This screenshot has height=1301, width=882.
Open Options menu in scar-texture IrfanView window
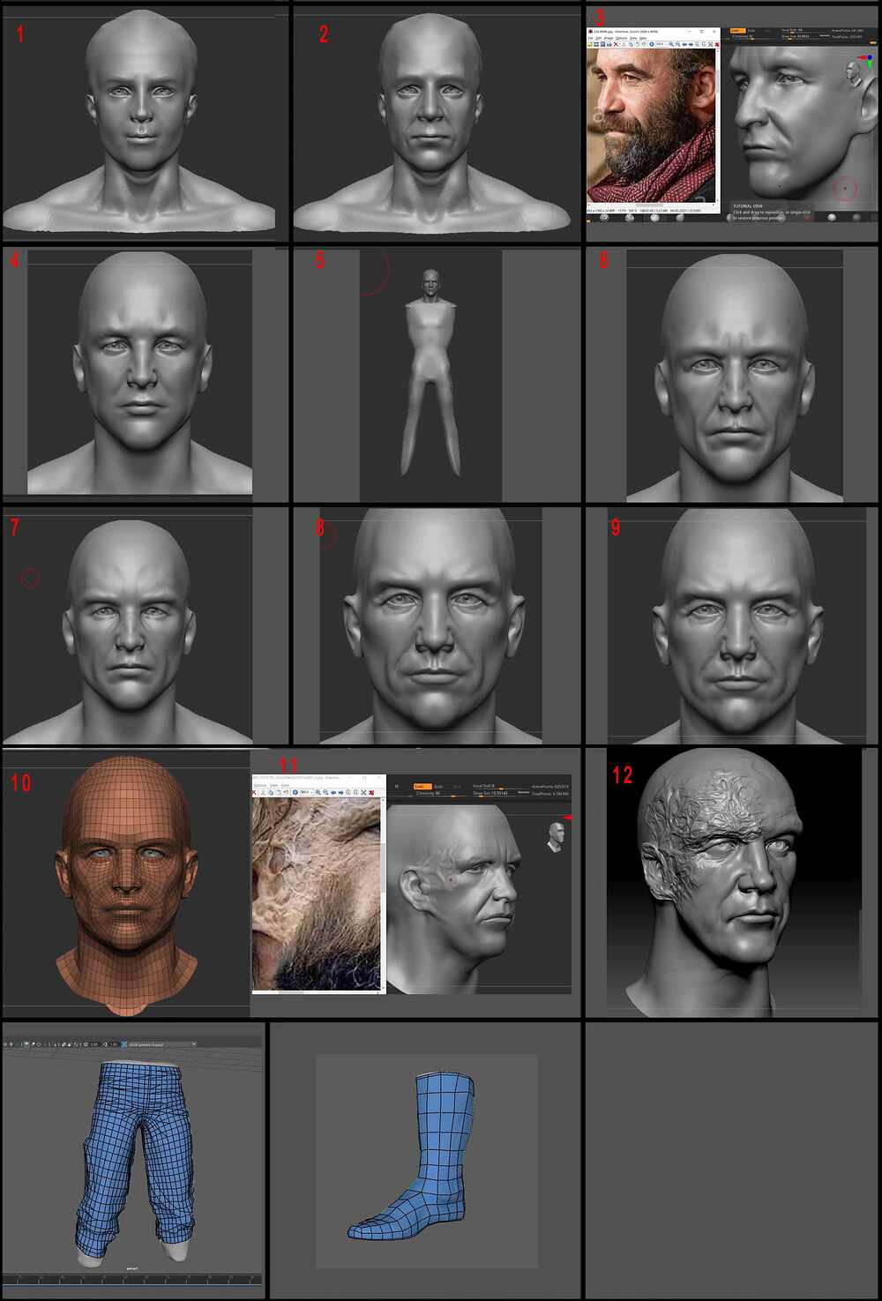pyautogui.click(x=259, y=785)
